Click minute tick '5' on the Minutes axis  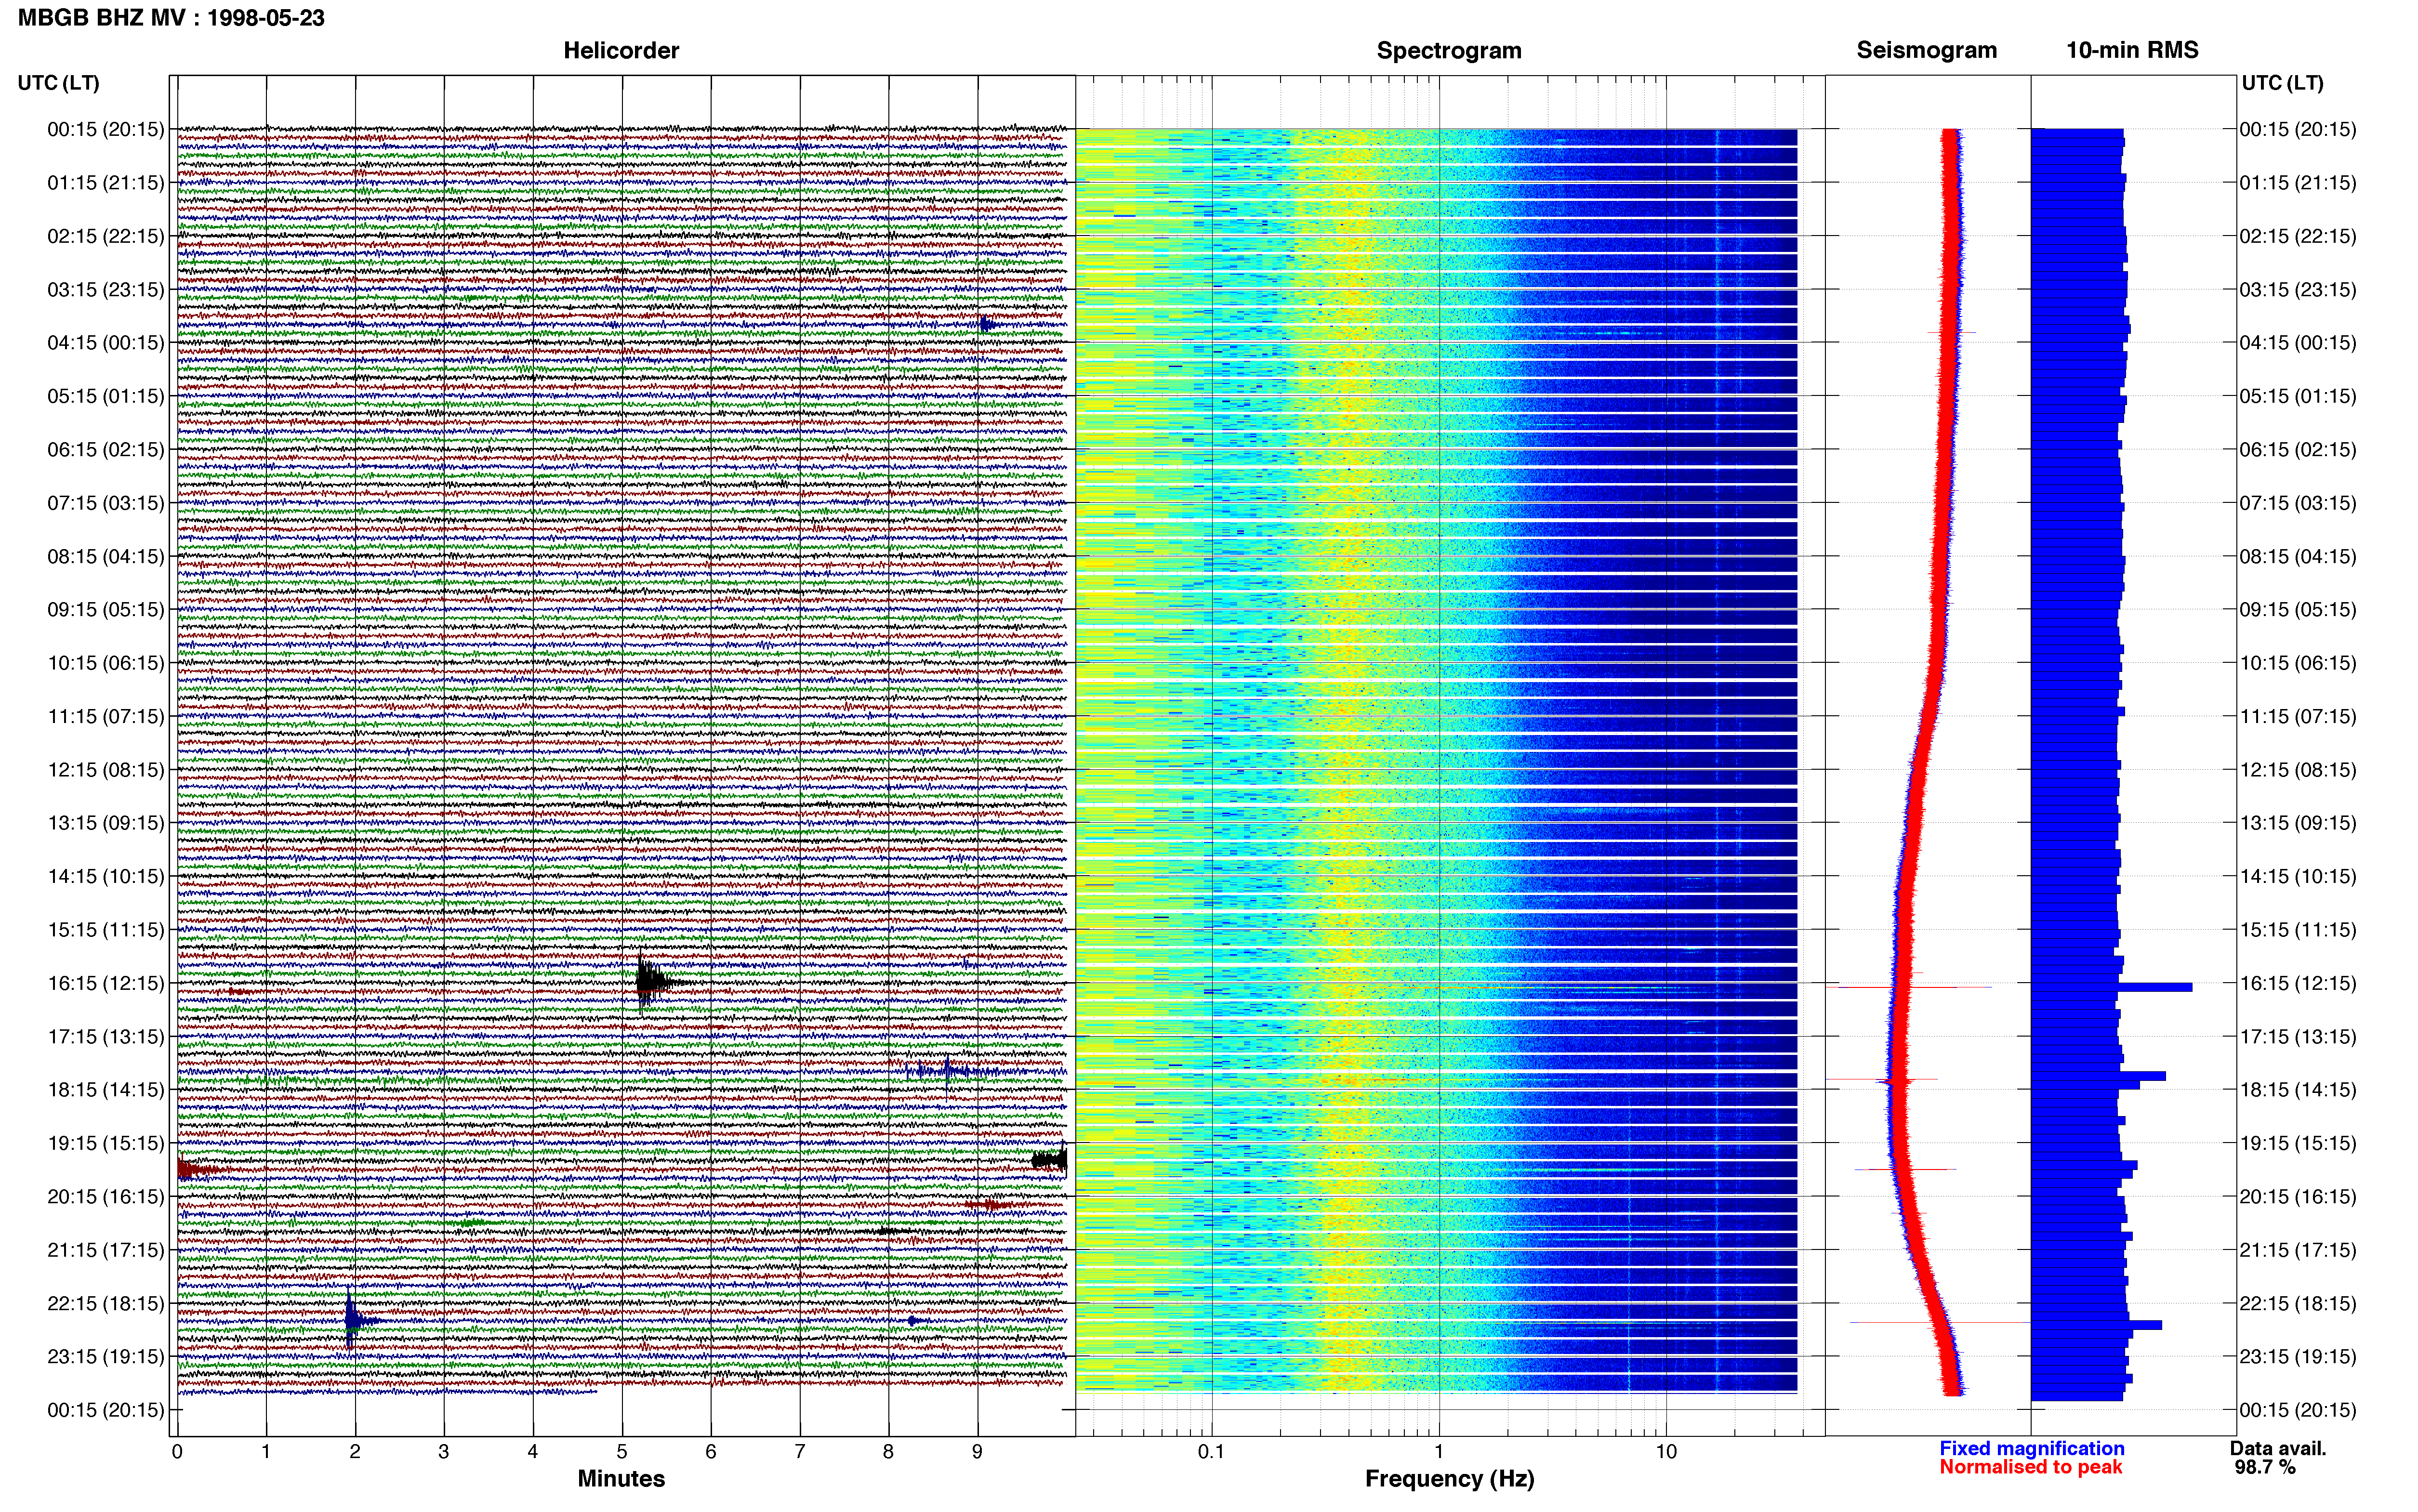[622, 1452]
